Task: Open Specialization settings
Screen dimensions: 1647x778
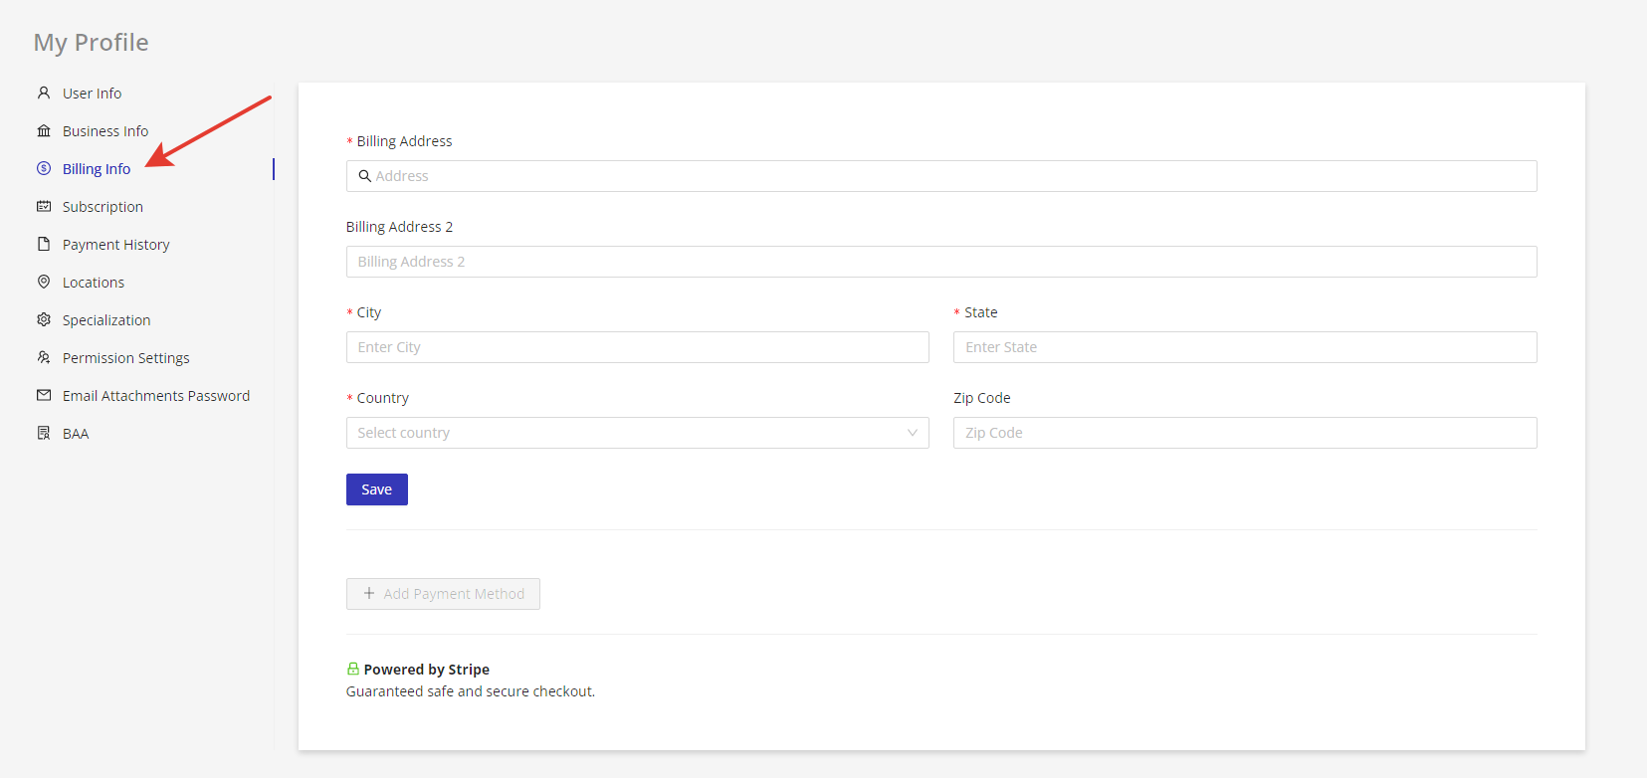Action: [106, 320]
